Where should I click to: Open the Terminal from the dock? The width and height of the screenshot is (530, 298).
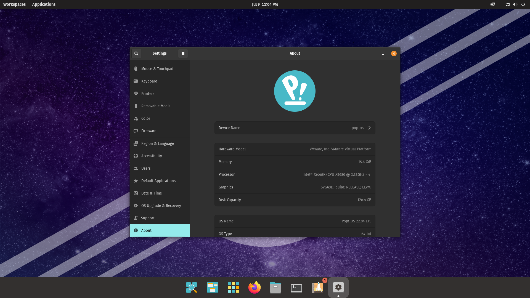click(x=296, y=287)
